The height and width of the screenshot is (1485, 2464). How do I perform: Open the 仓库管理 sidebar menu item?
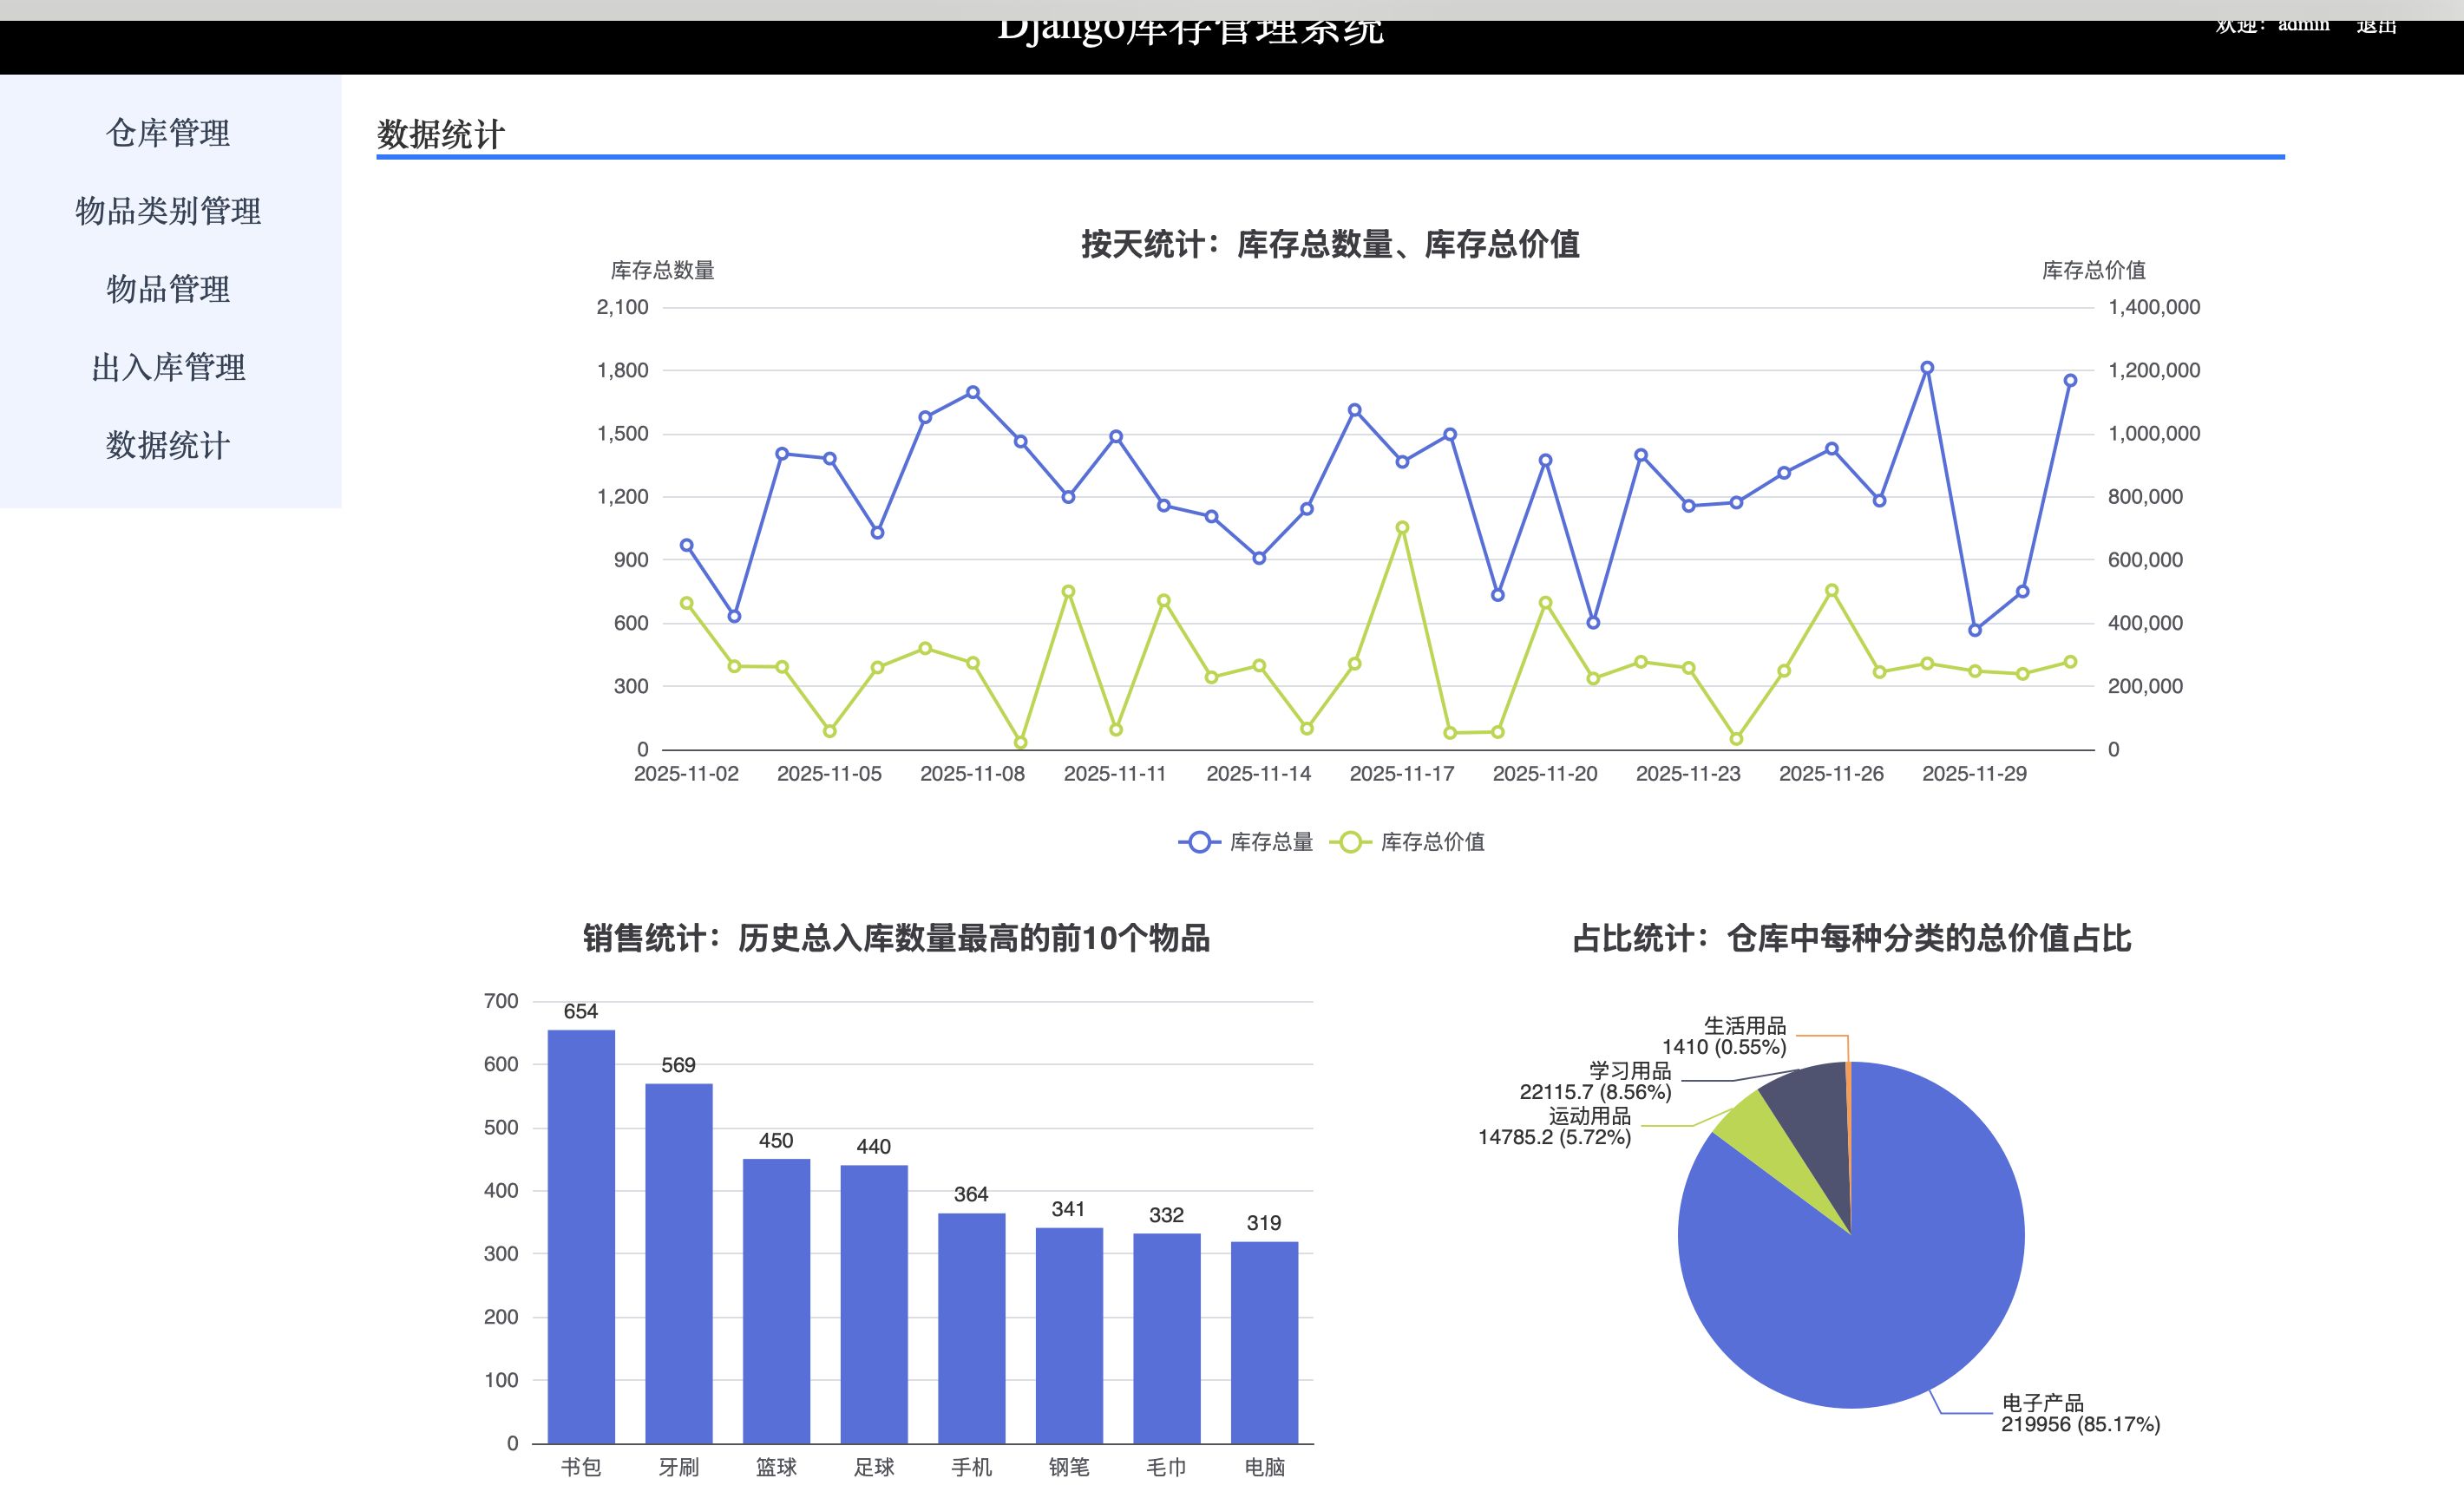168,133
